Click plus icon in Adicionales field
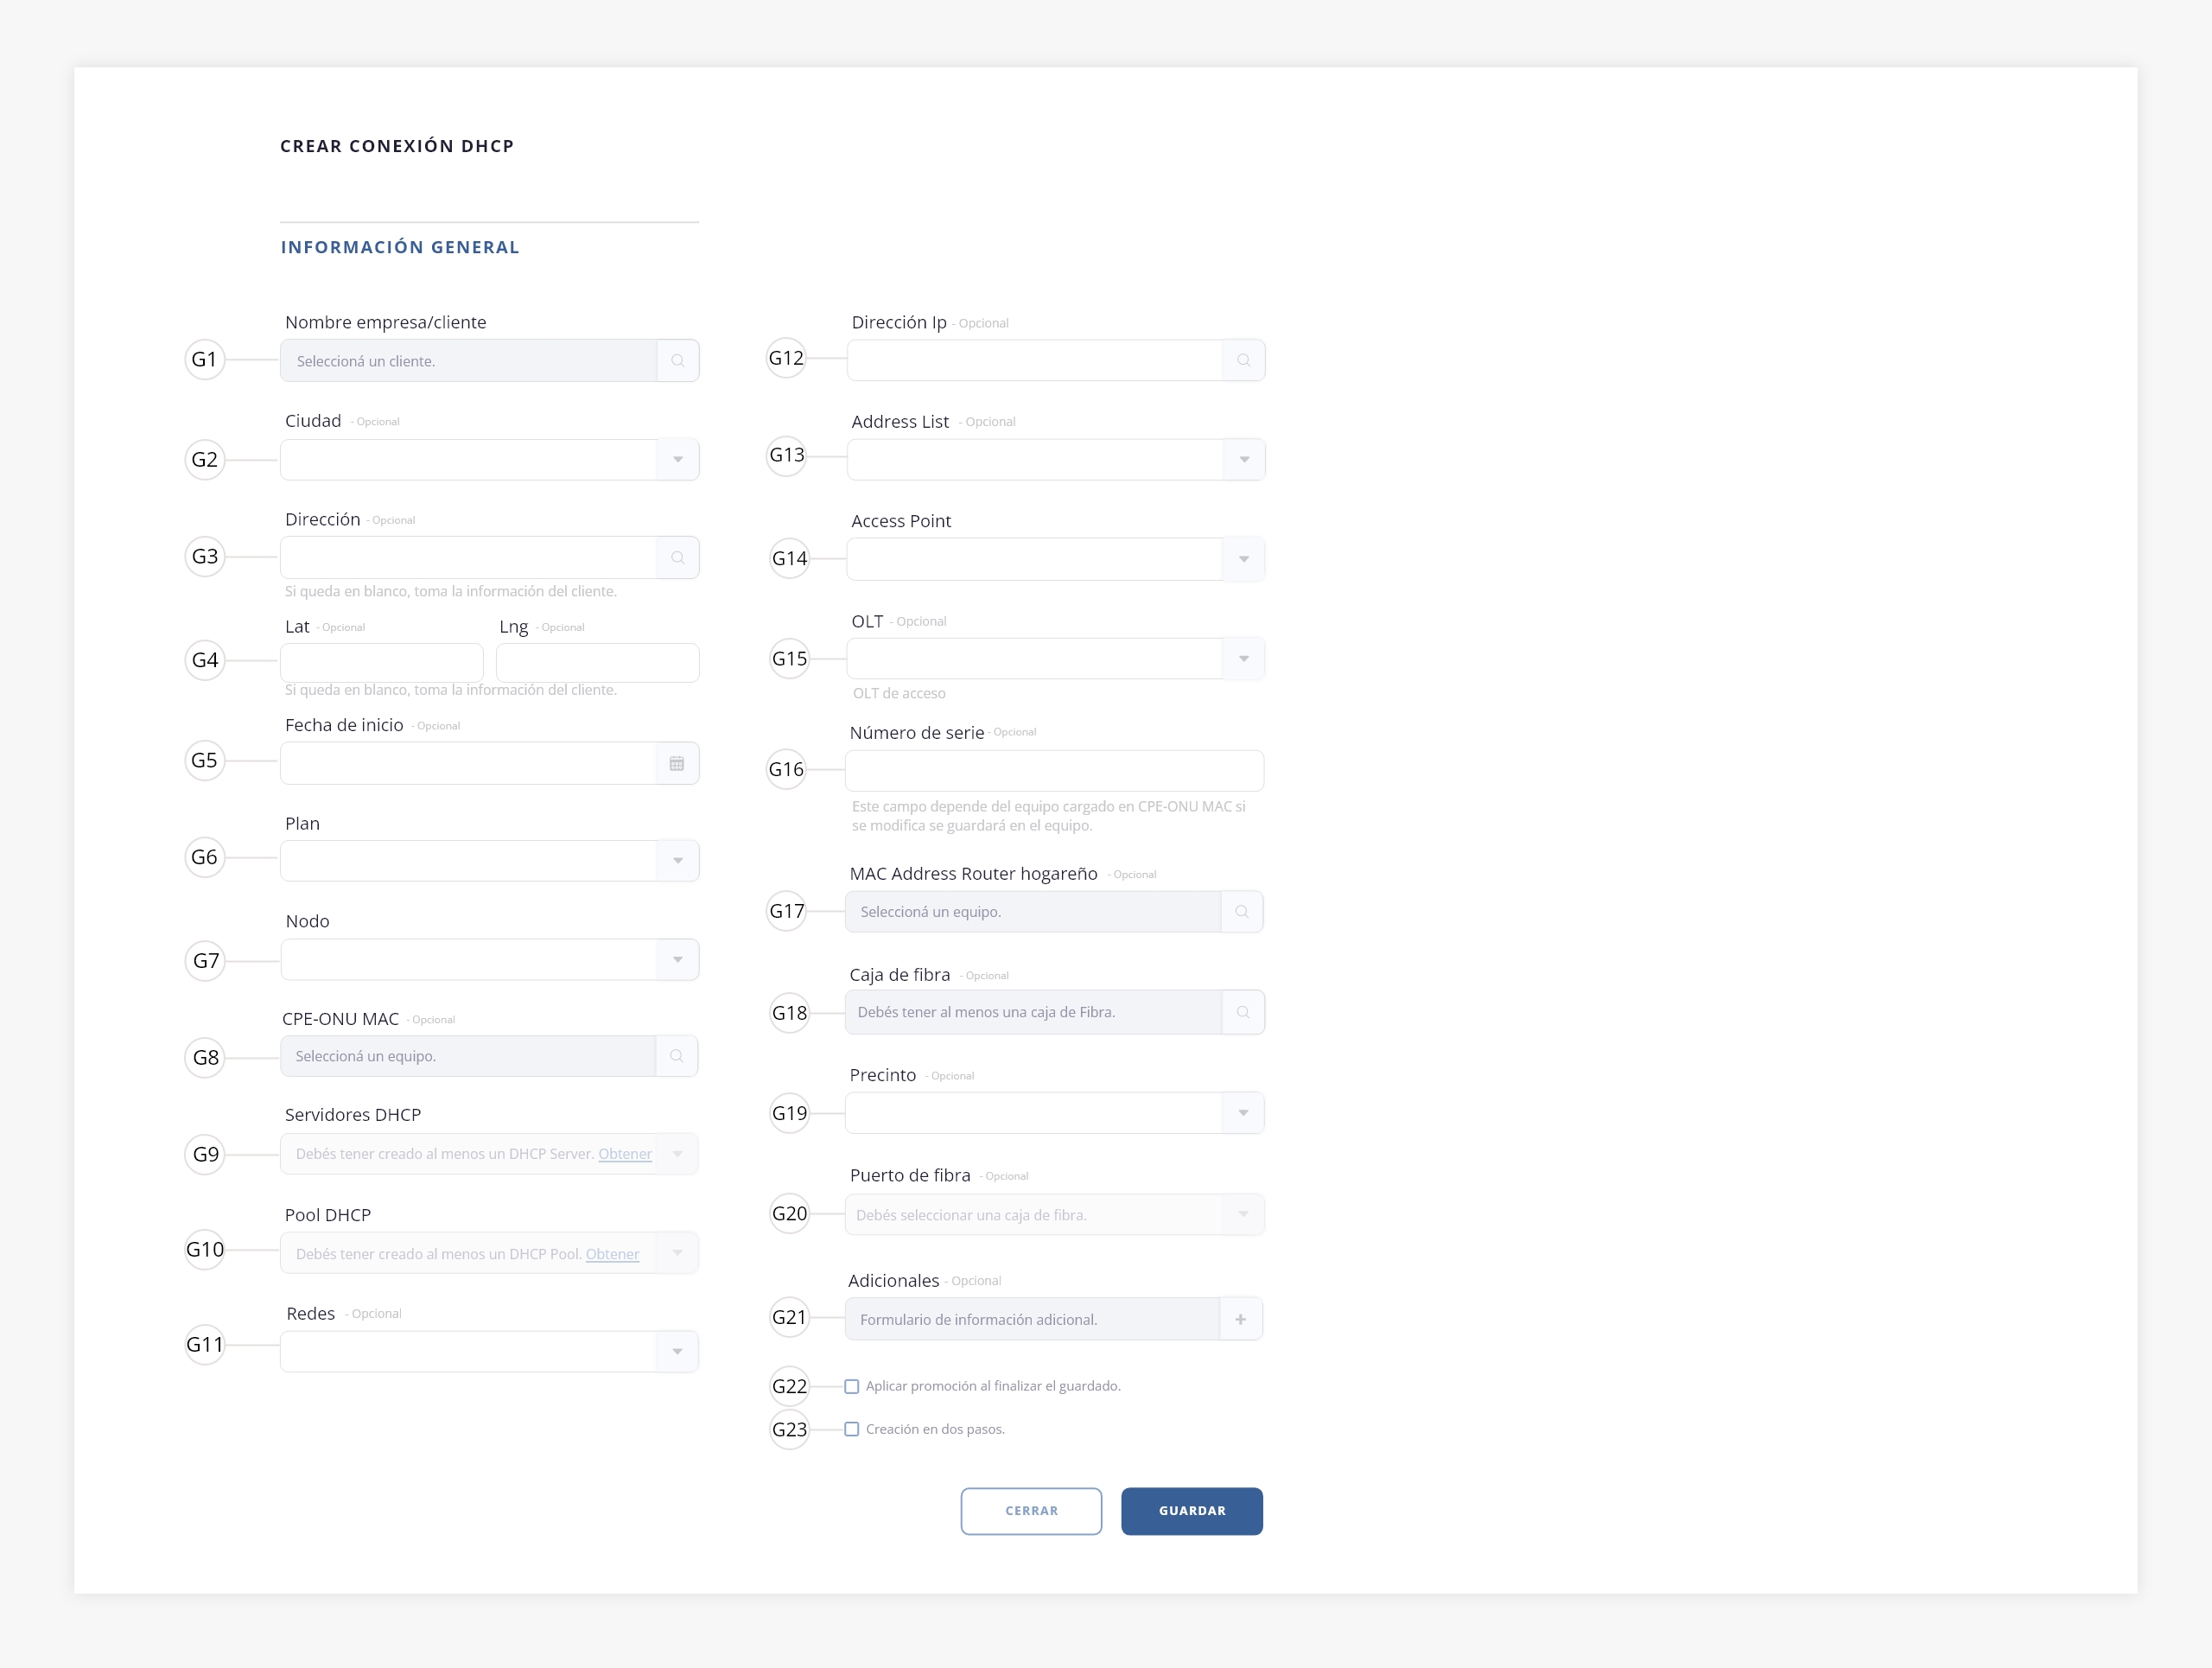Image resolution: width=2212 pixels, height=1668 pixels. pyautogui.click(x=1240, y=1319)
